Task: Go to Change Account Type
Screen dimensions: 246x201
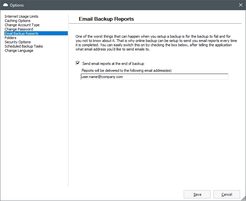Action: point(22,25)
